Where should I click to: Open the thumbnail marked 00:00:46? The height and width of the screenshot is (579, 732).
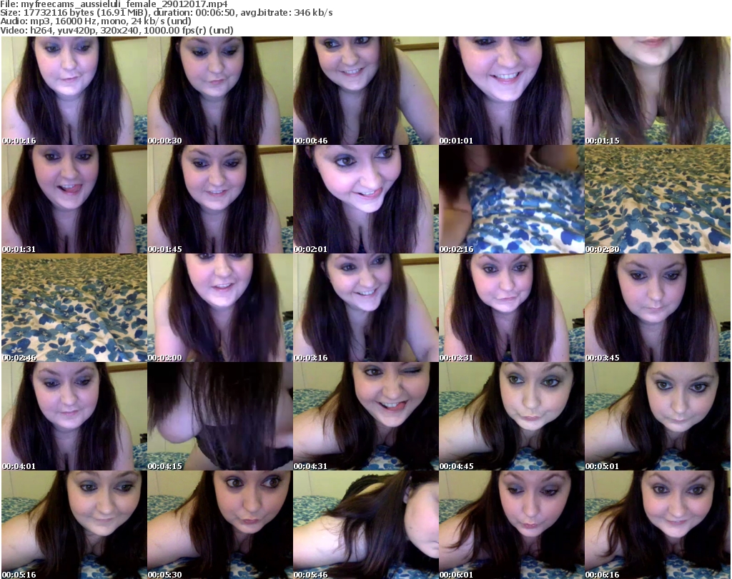pyautogui.click(x=365, y=91)
